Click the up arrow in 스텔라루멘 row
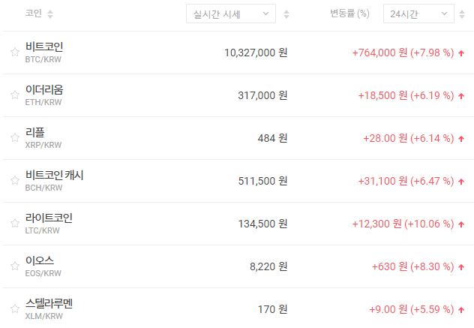 click(x=460, y=309)
